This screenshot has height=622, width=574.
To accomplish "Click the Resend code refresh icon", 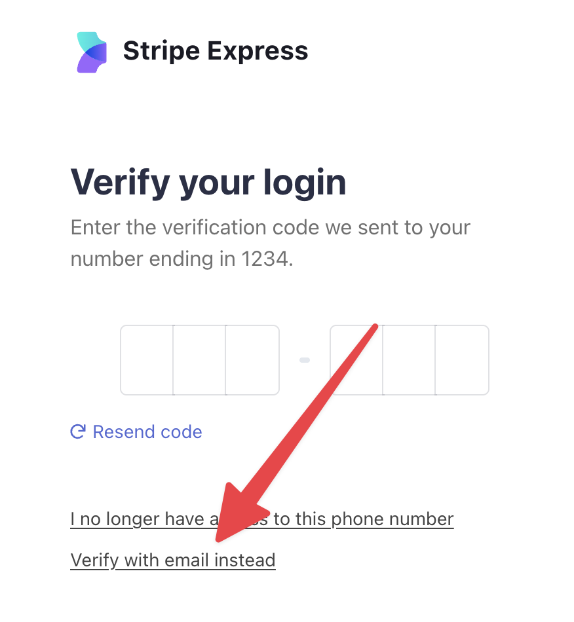I will pyautogui.click(x=78, y=432).
